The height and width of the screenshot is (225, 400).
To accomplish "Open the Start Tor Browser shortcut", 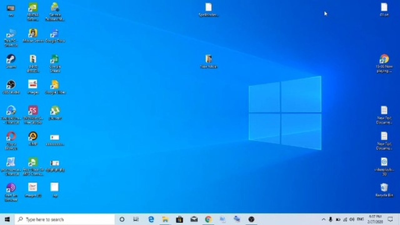I will pos(11,192).
